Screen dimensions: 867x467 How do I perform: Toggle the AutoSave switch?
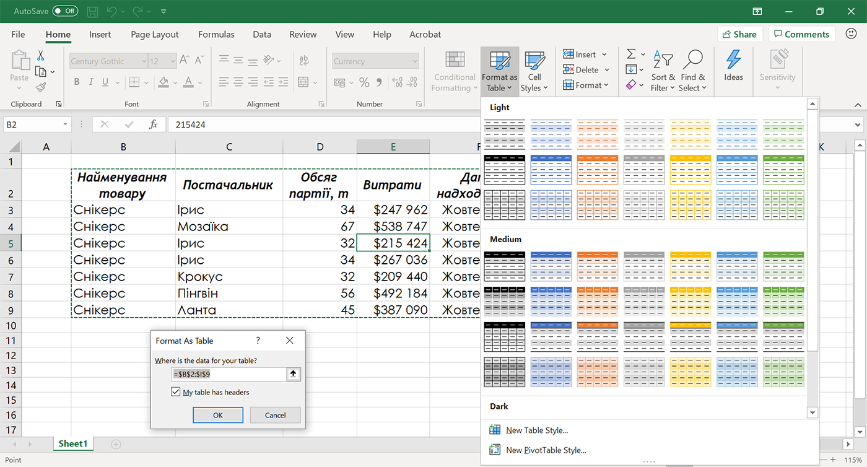(66, 11)
